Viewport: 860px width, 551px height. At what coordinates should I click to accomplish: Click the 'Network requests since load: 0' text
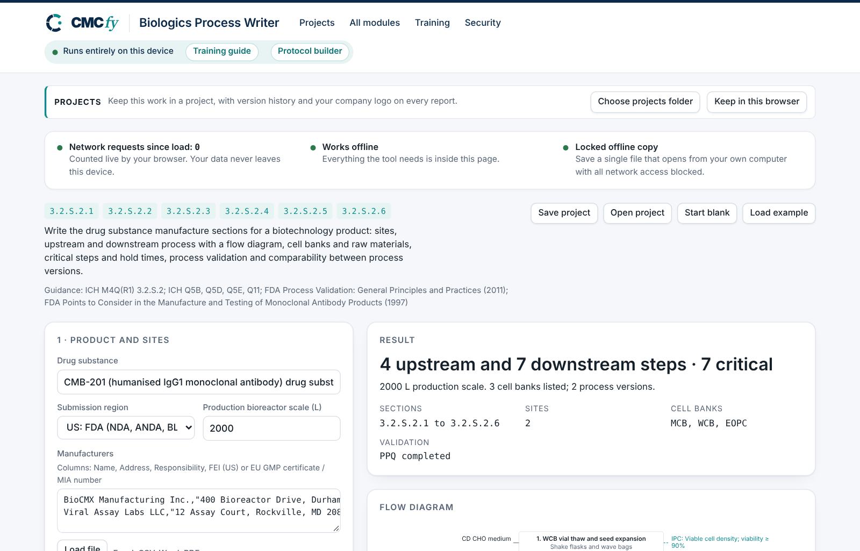tap(134, 147)
